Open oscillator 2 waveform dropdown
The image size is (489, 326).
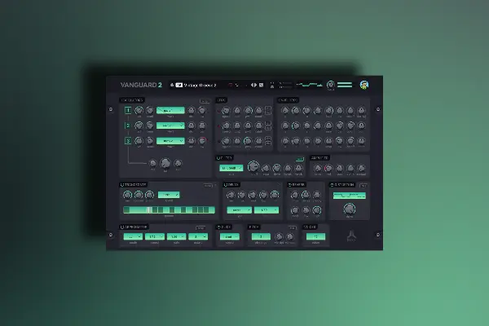pos(170,126)
